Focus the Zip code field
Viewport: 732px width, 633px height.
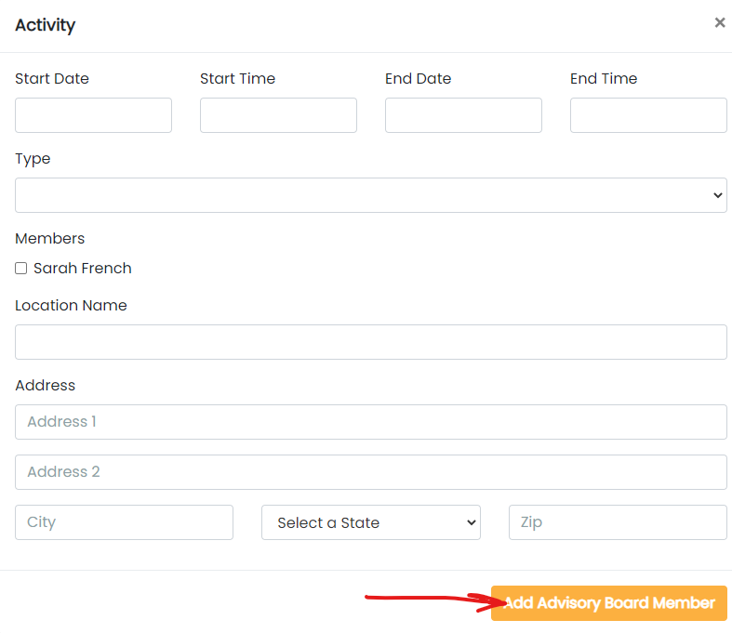point(618,522)
